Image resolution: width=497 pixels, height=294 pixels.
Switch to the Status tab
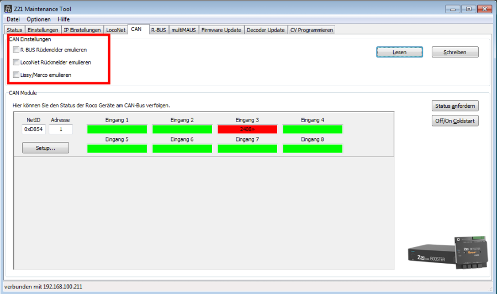click(14, 30)
